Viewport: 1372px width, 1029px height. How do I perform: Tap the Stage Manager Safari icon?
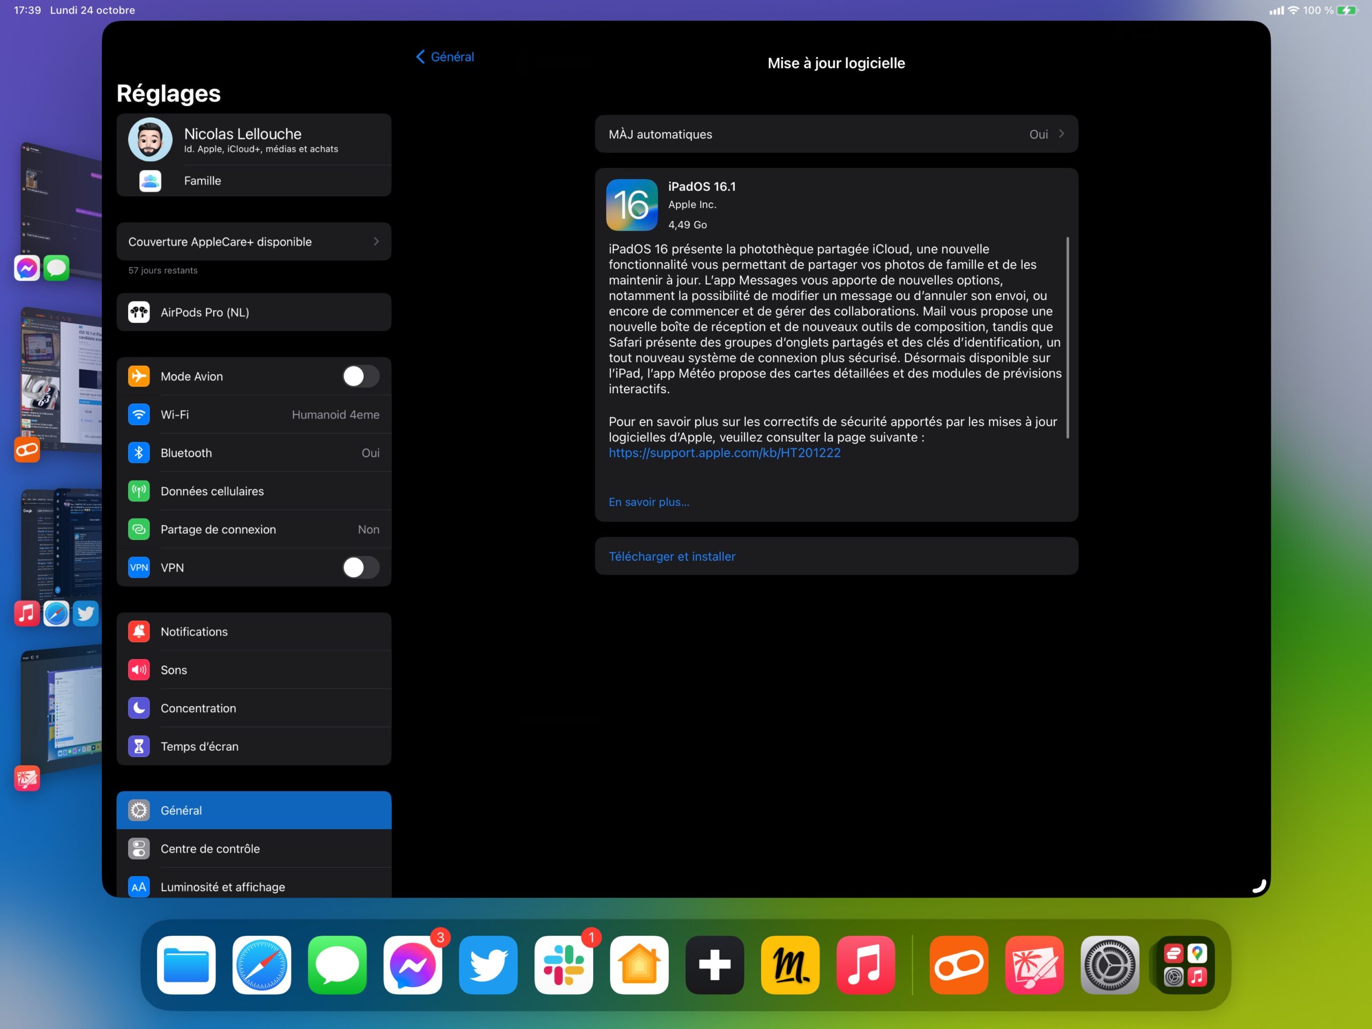[56, 614]
